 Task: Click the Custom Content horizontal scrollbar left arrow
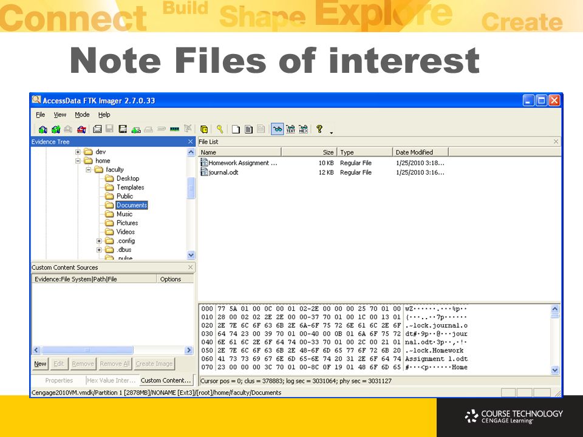[x=36, y=350]
